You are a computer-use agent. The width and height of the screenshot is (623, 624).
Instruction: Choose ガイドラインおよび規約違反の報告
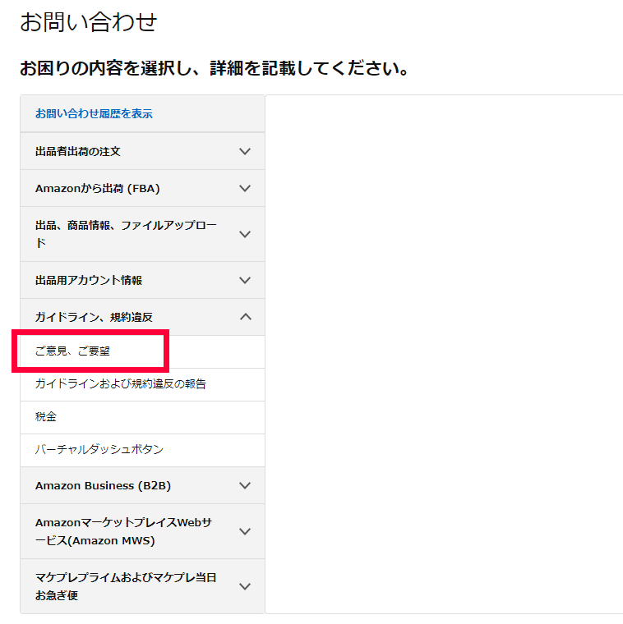[x=120, y=384]
